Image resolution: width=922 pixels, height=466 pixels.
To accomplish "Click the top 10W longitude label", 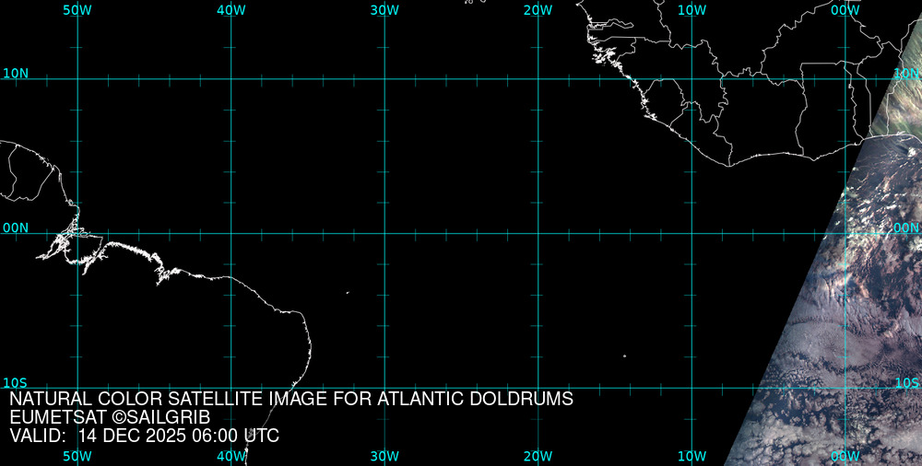I will click(x=691, y=9).
